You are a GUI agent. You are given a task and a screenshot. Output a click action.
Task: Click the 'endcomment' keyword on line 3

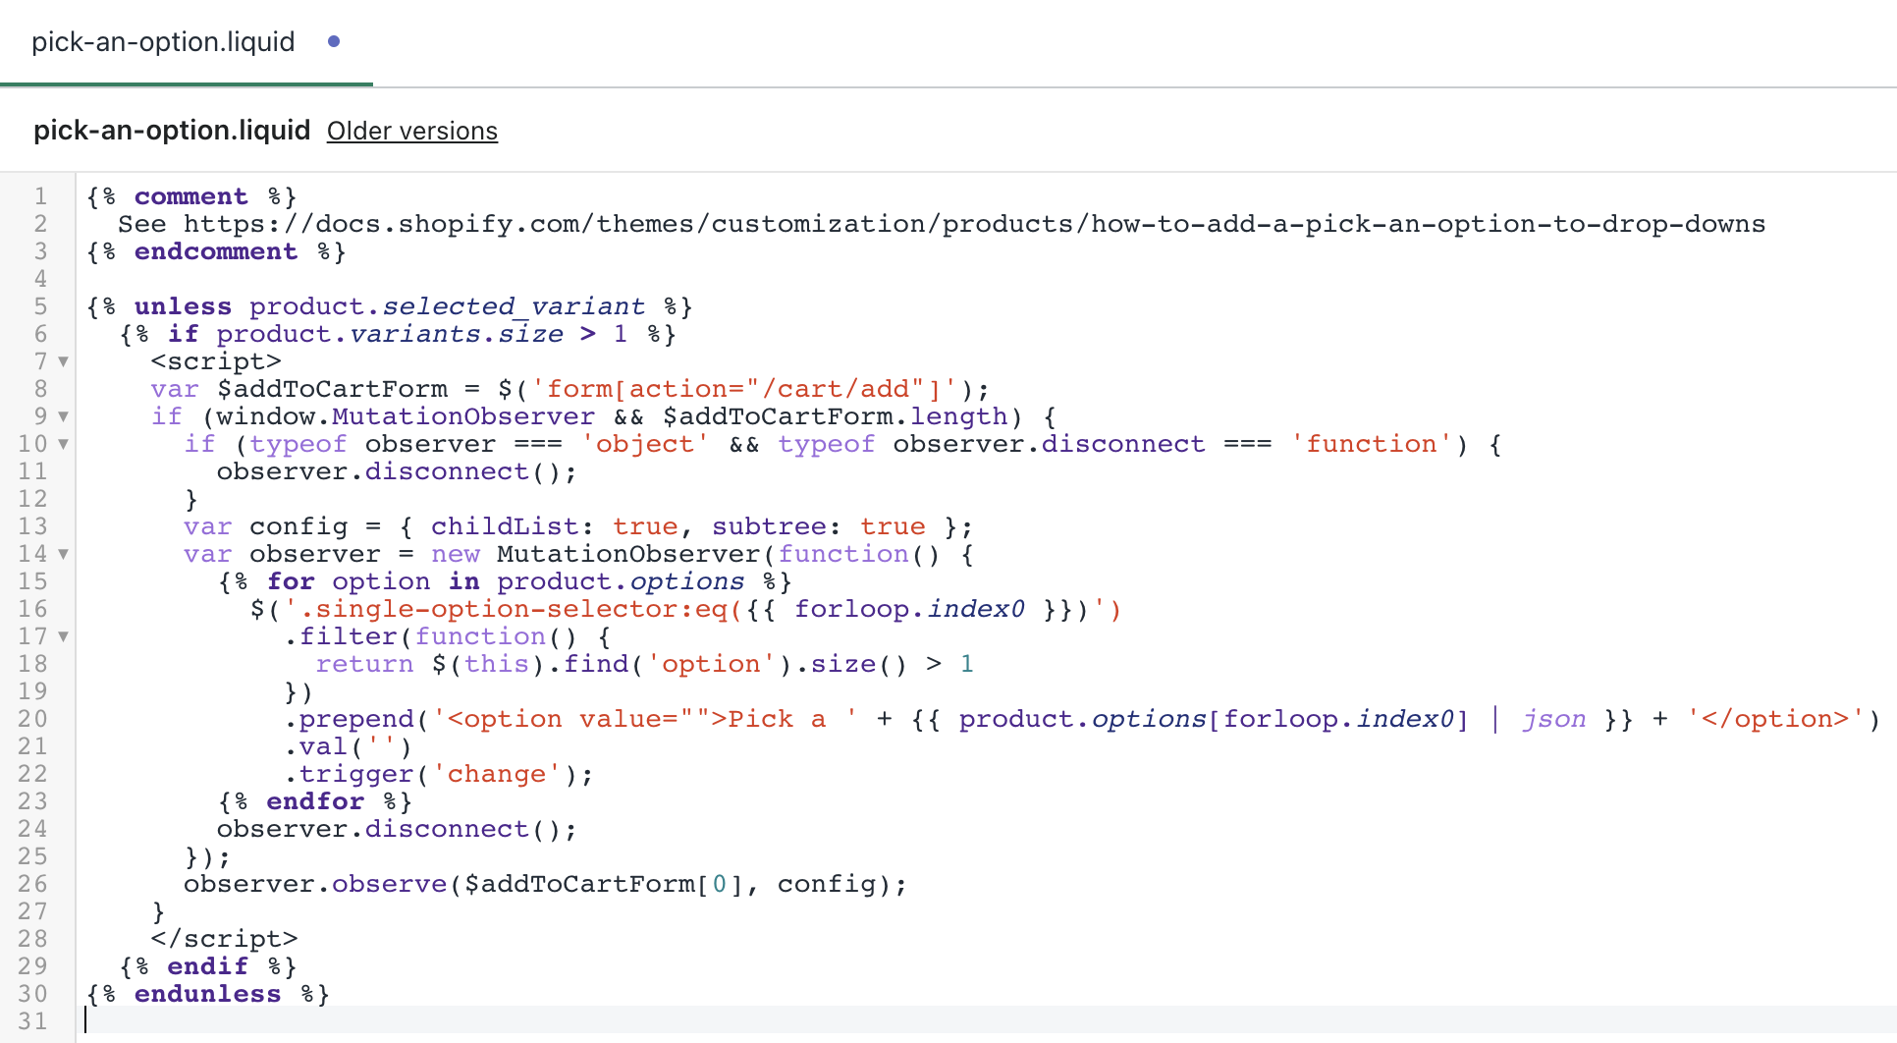point(216,251)
